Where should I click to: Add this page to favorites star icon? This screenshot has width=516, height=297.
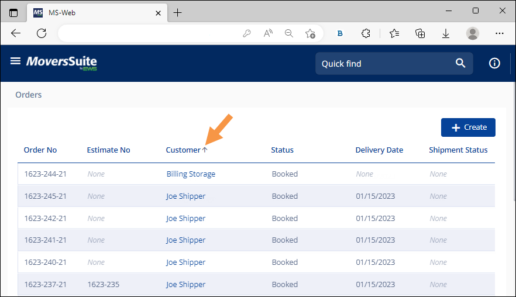[310, 33]
